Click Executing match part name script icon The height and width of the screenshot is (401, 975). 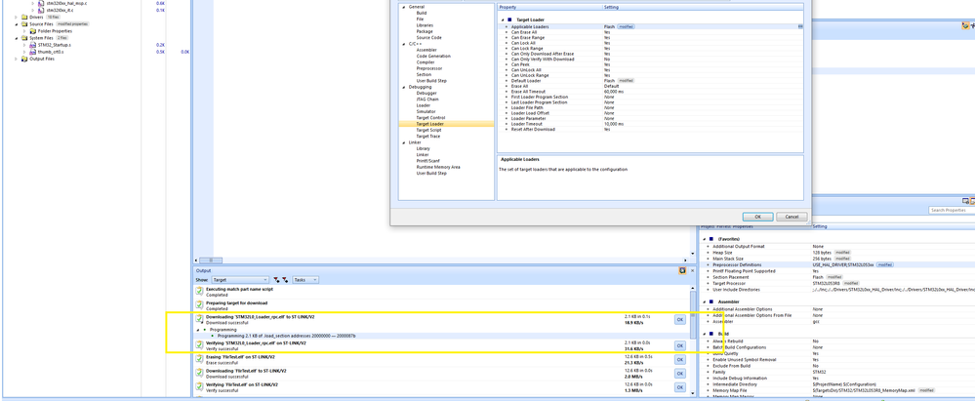coord(199,291)
